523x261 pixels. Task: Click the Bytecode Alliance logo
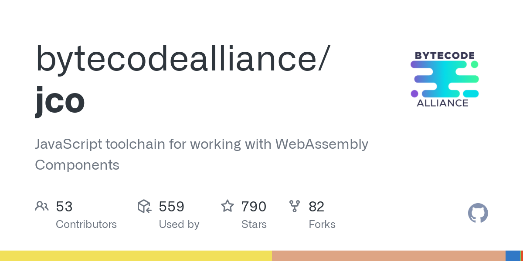(445, 79)
